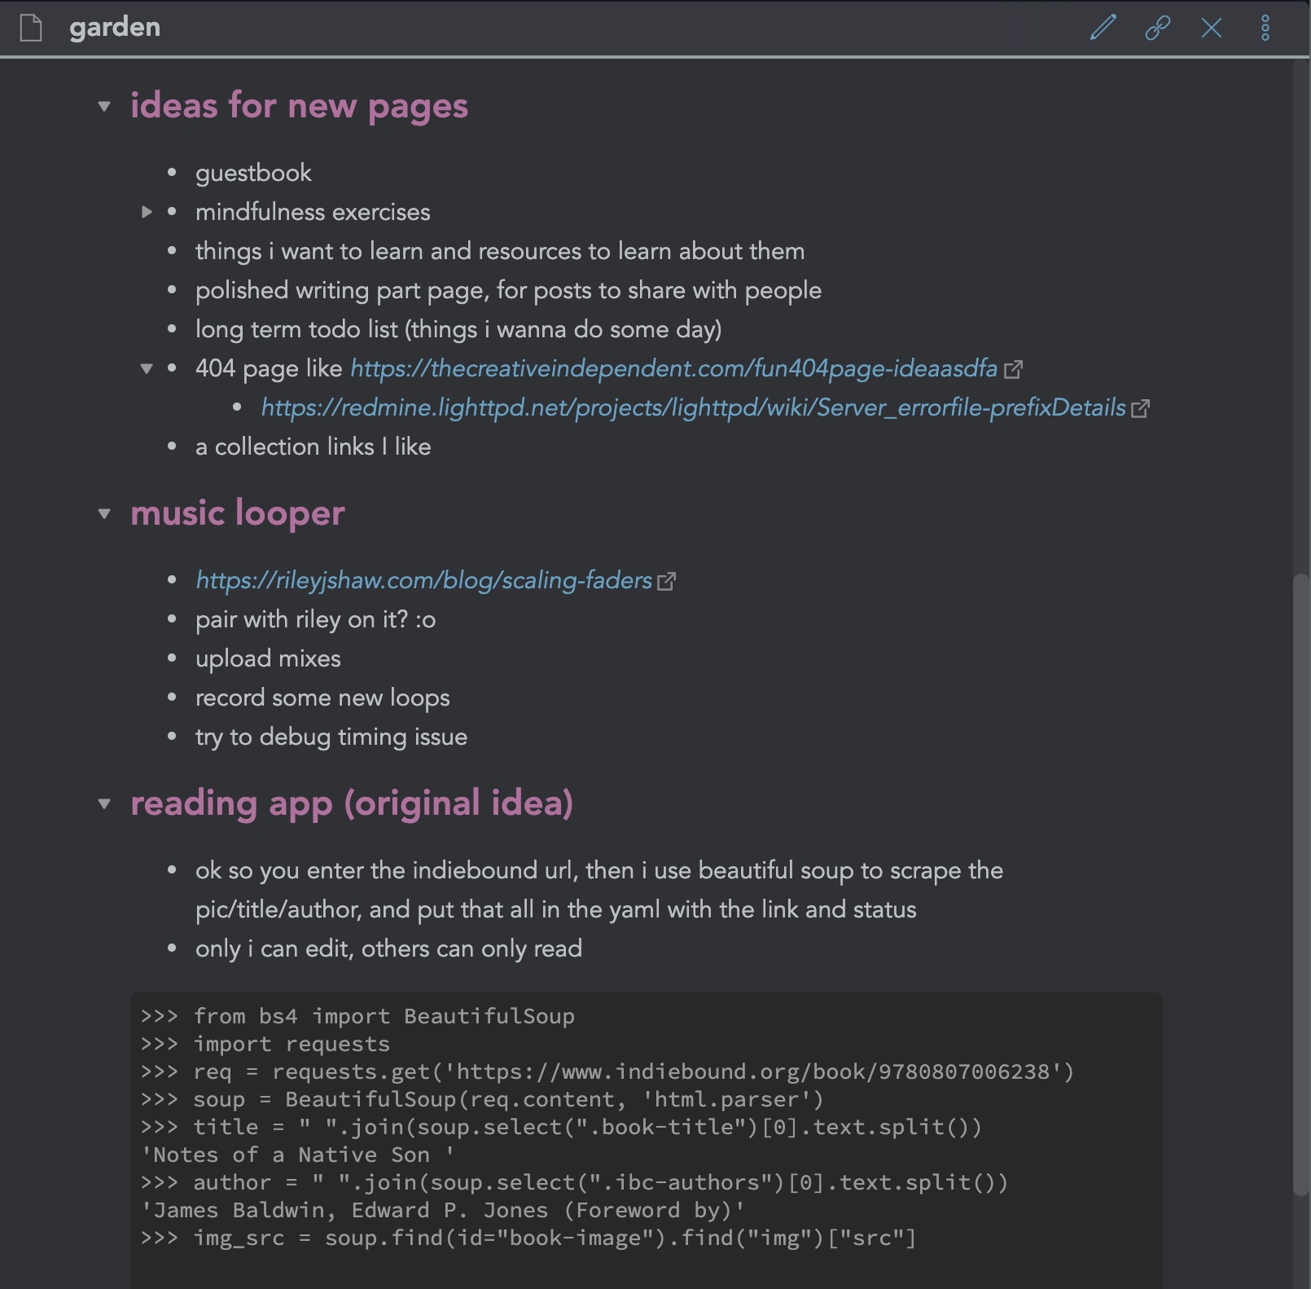Open the rileyjshaw.com scaling-faders link
The width and height of the screenshot is (1311, 1289).
tap(423, 581)
